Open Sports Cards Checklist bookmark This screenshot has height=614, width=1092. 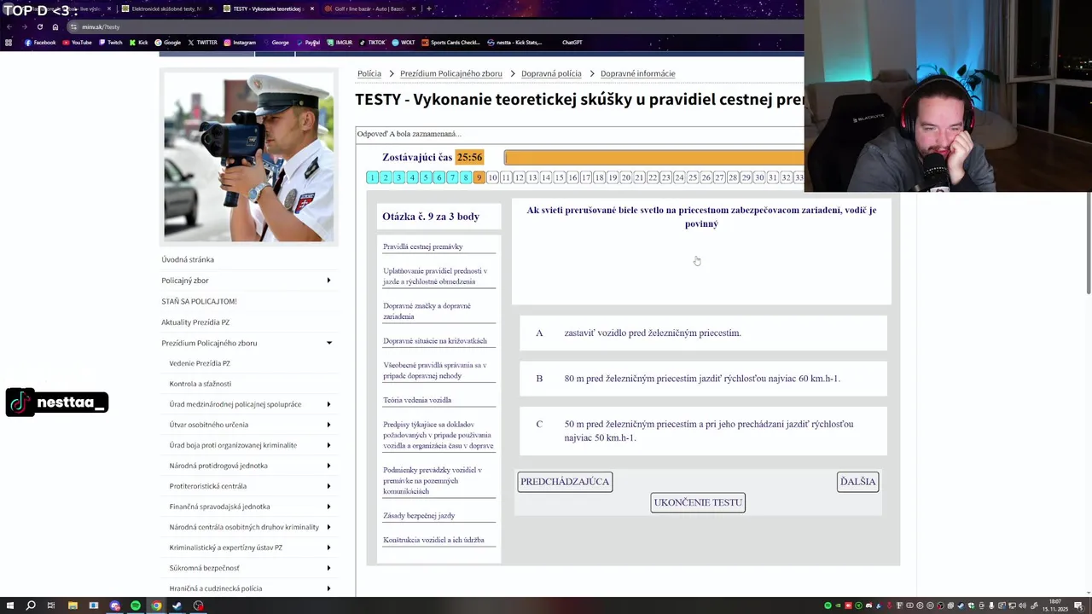click(450, 43)
